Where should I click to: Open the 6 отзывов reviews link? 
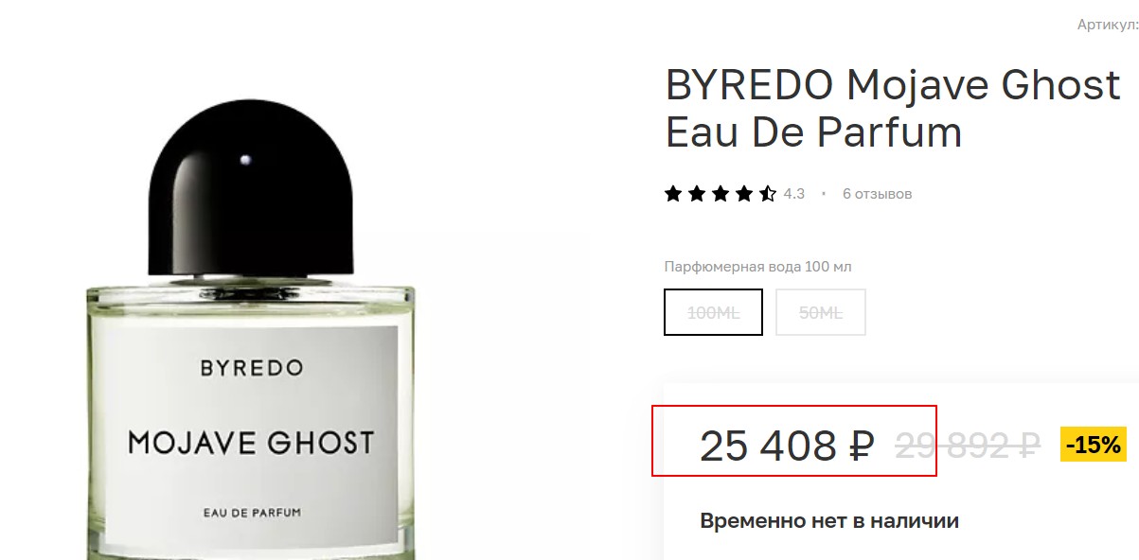click(x=877, y=194)
